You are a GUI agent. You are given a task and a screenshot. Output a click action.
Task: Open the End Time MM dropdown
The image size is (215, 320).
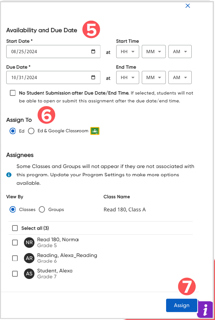[x=154, y=77]
